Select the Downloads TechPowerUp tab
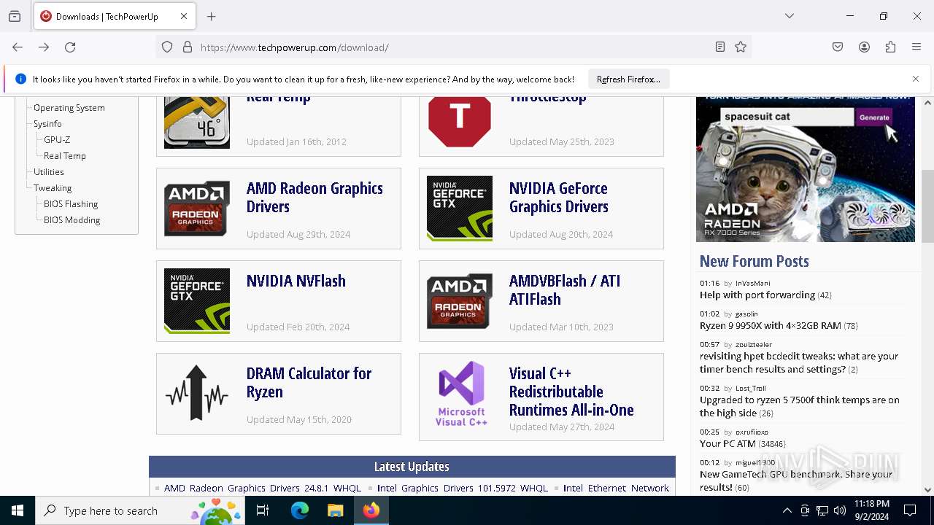This screenshot has height=525, width=934. tap(114, 16)
